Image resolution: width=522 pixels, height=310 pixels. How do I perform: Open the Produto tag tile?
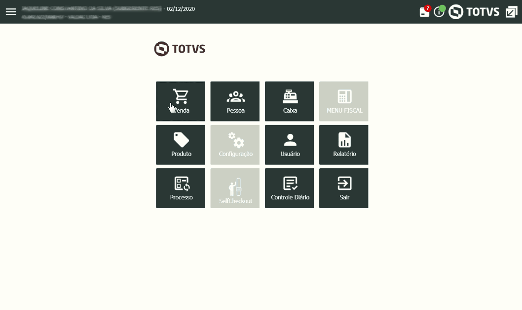pos(181,145)
